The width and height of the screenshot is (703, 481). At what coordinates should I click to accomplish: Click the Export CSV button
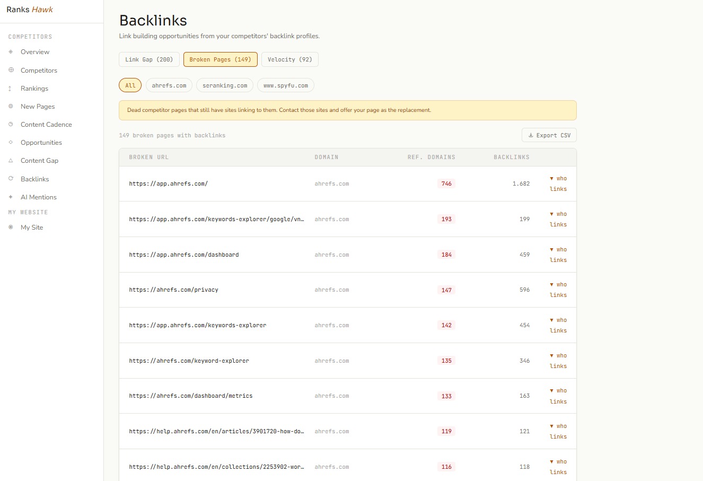pos(549,135)
